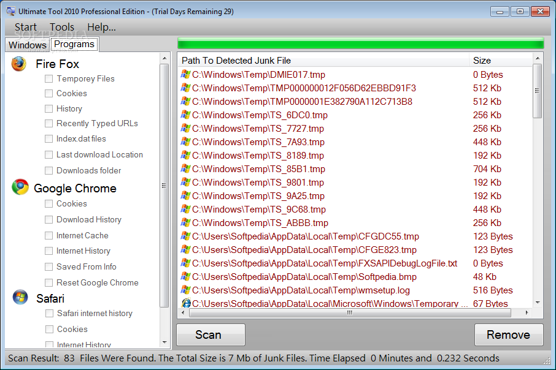Select the Programs tab
Screen dimensions: 556x370
tap(74, 44)
